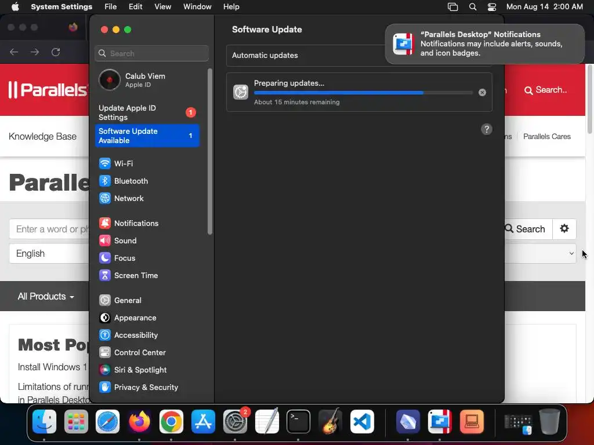This screenshot has height=445, width=594.
Task: Open Launchpad from the Dock
Action: click(76, 422)
